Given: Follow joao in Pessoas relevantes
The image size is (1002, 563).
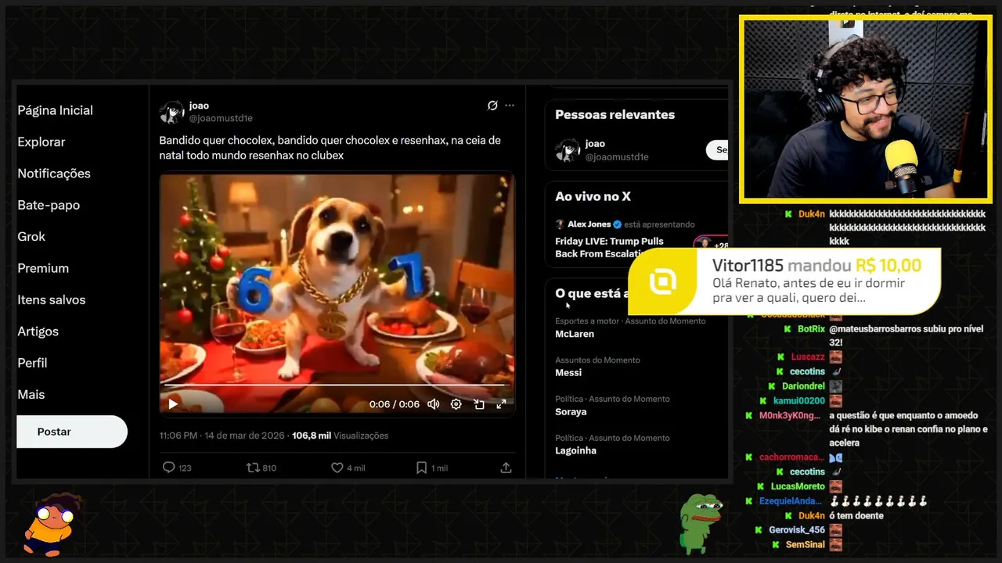Looking at the screenshot, I should [x=717, y=150].
